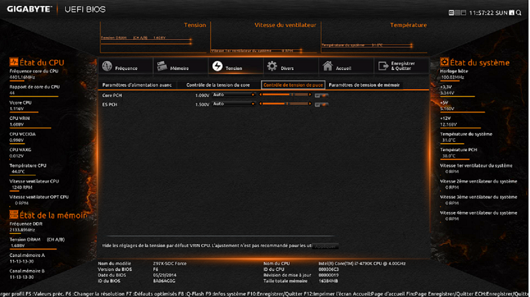Screen dimensions: 530x297
Task: Click Vitesse 4ème ventilateur du système reading
Action: pyautogui.click(x=478, y=216)
